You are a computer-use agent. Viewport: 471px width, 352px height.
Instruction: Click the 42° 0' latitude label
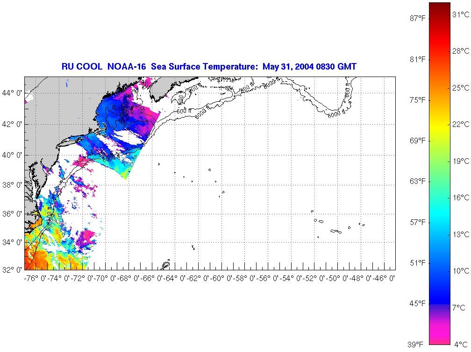click(x=12, y=124)
